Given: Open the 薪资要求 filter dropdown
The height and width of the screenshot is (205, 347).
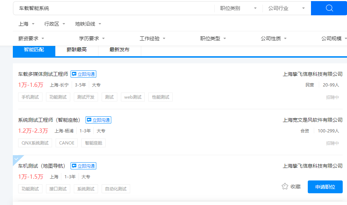Looking at the screenshot, I should point(31,38).
